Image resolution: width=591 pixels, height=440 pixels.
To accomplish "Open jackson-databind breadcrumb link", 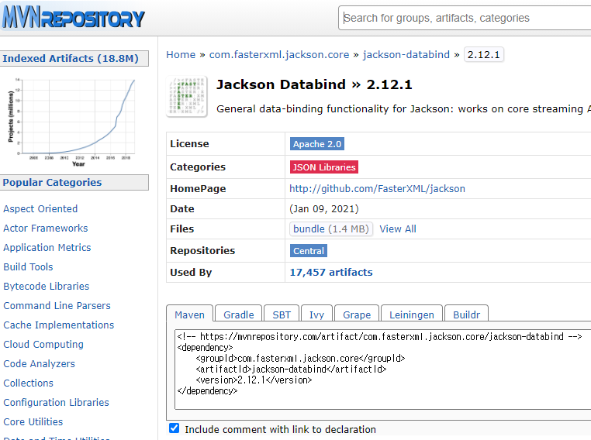I will [406, 54].
